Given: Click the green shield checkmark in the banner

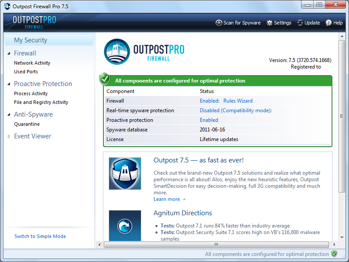Looking at the screenshot, I should click(x=105, y=79).
